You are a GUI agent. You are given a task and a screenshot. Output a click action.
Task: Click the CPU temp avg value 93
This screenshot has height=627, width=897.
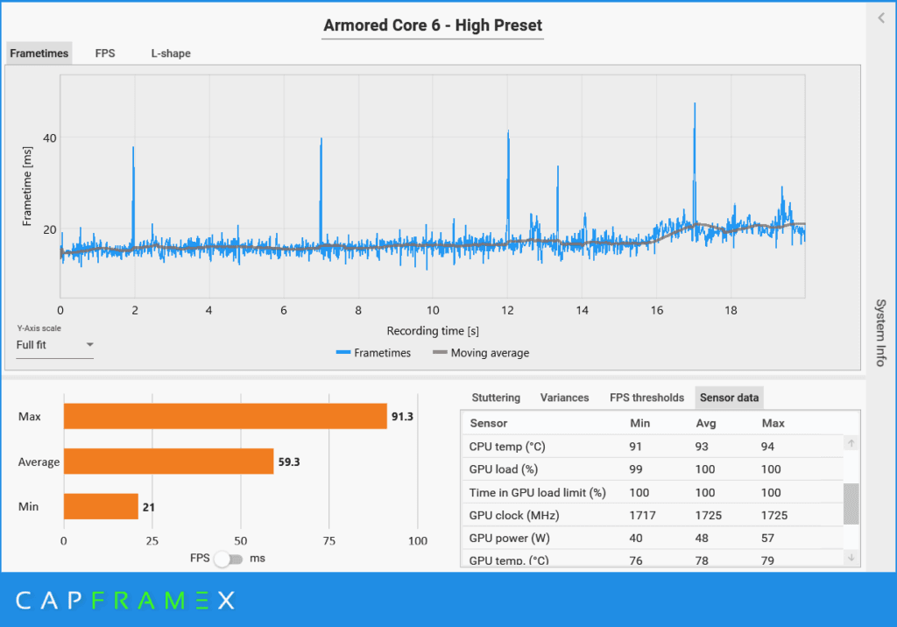[702, 447]
